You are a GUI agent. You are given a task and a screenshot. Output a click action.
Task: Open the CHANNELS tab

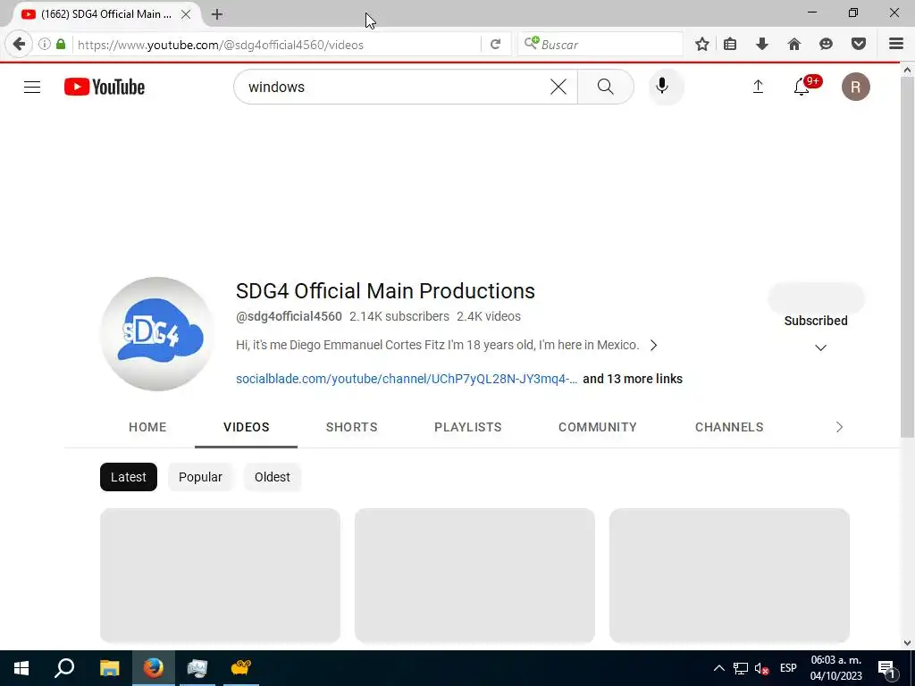point(729,427)
